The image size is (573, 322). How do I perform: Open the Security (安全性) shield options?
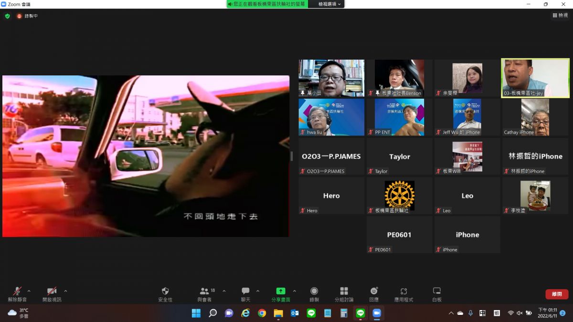pos(165,294)
